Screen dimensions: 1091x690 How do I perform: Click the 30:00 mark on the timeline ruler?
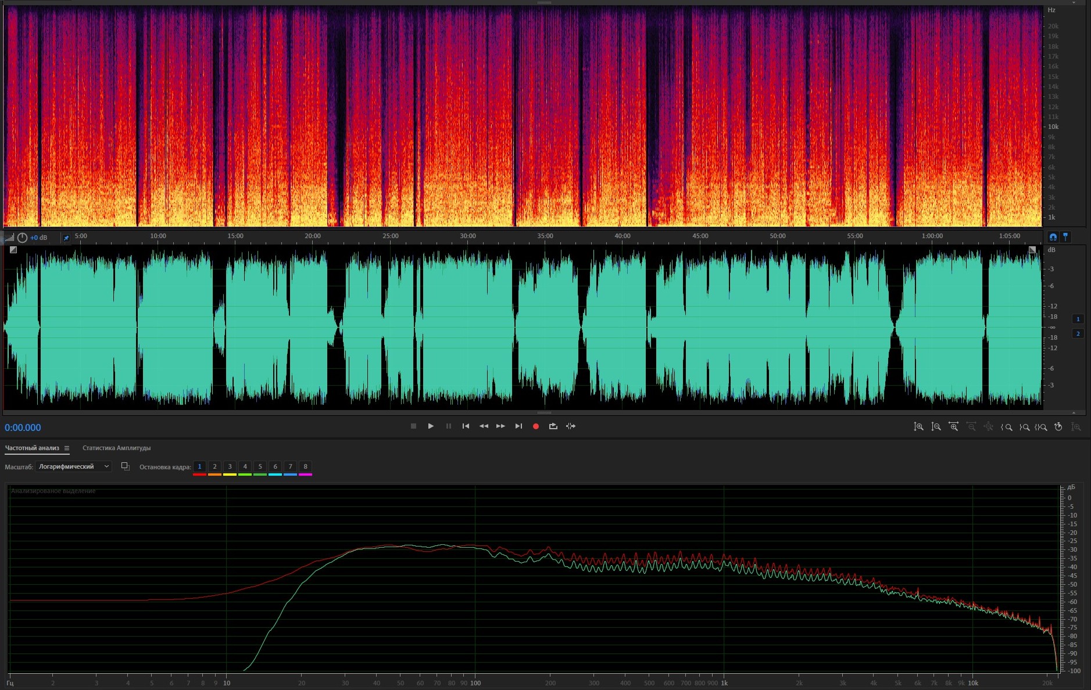(468, 236)
